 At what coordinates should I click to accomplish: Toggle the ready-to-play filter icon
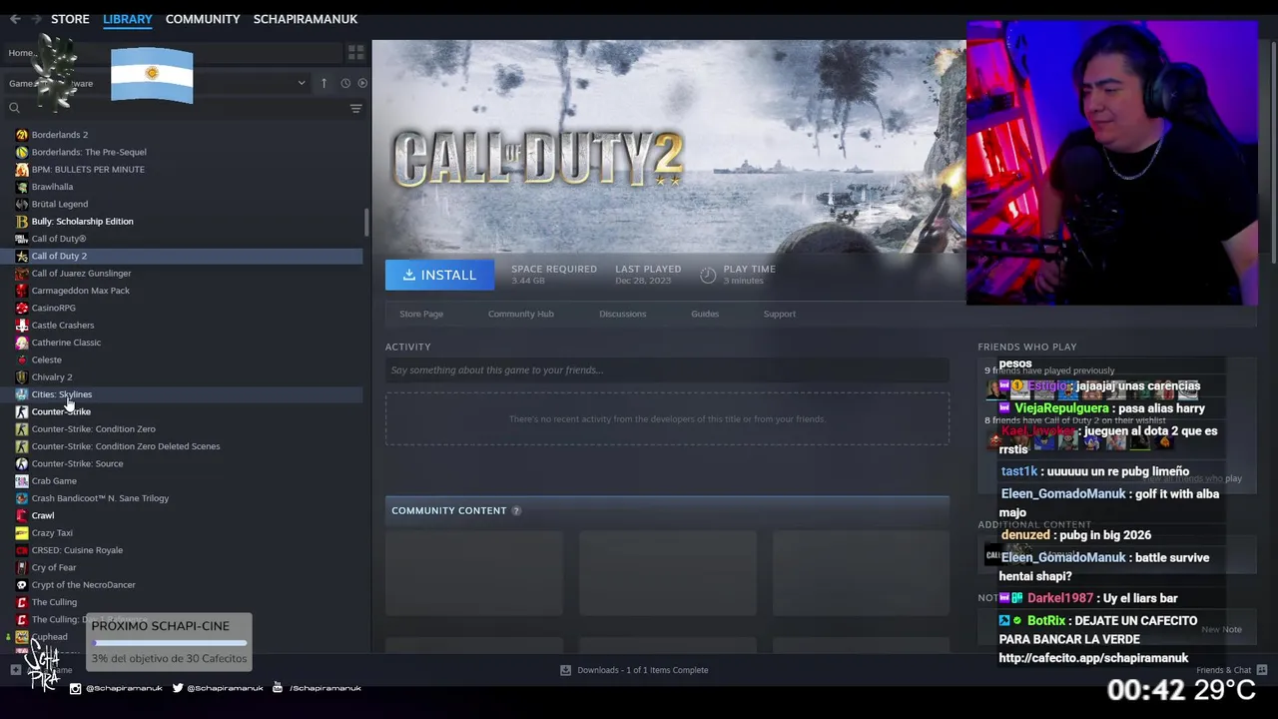pyautogui.click(x=362, y=83)
